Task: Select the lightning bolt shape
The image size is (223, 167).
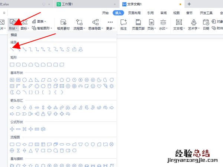Action: point(106,86)
